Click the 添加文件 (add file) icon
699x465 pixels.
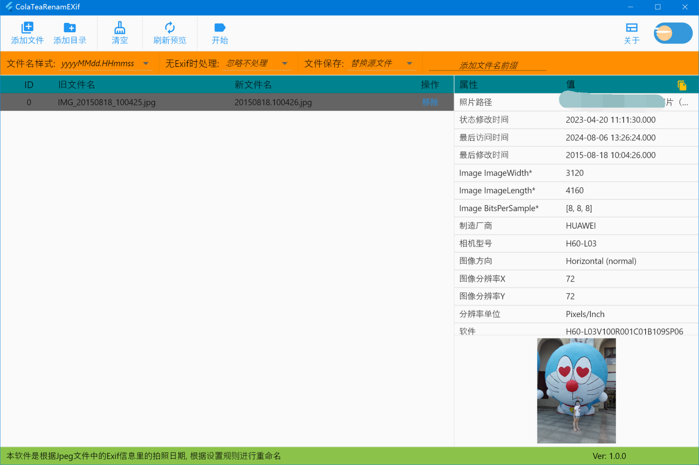(x=27, y=27)
